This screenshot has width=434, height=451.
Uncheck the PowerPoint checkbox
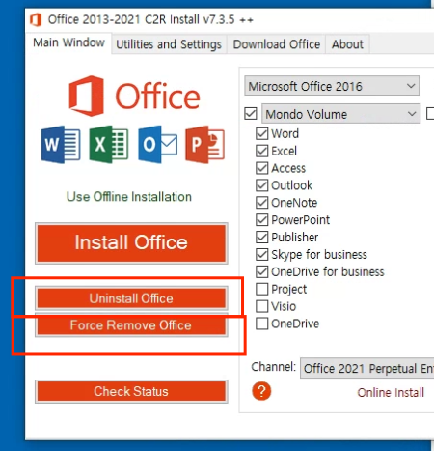[x=262, y=220]
